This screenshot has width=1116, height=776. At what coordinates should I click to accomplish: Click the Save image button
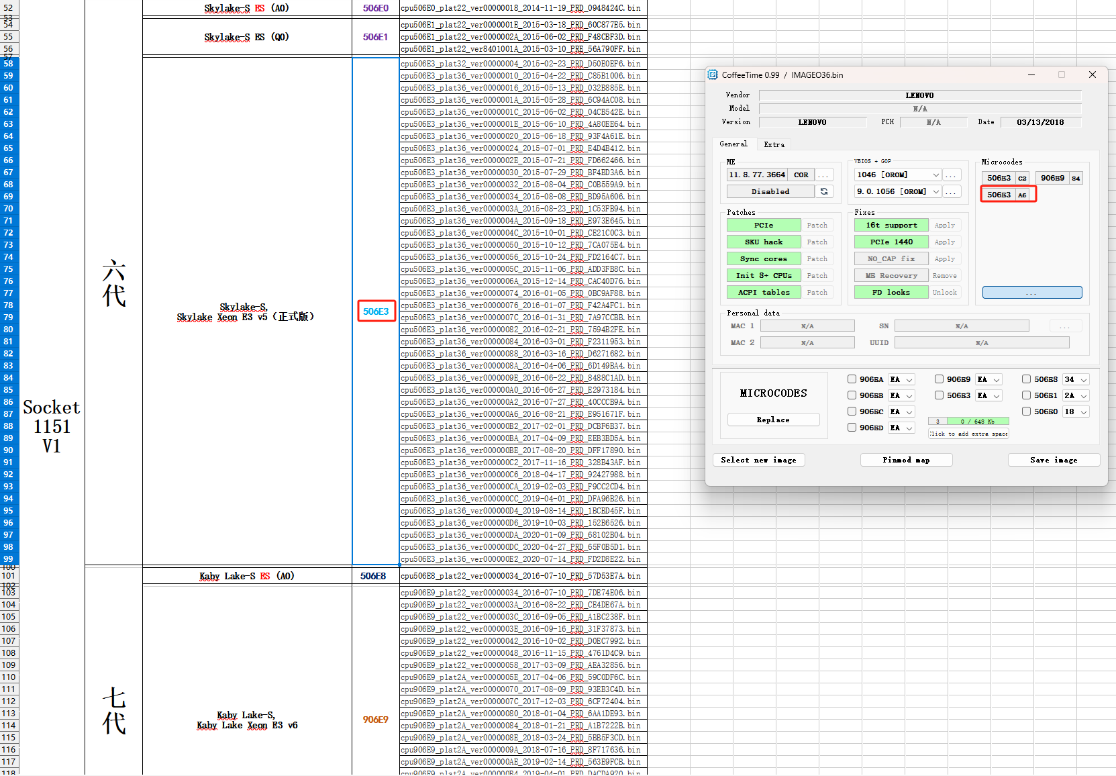[1053, 460]
